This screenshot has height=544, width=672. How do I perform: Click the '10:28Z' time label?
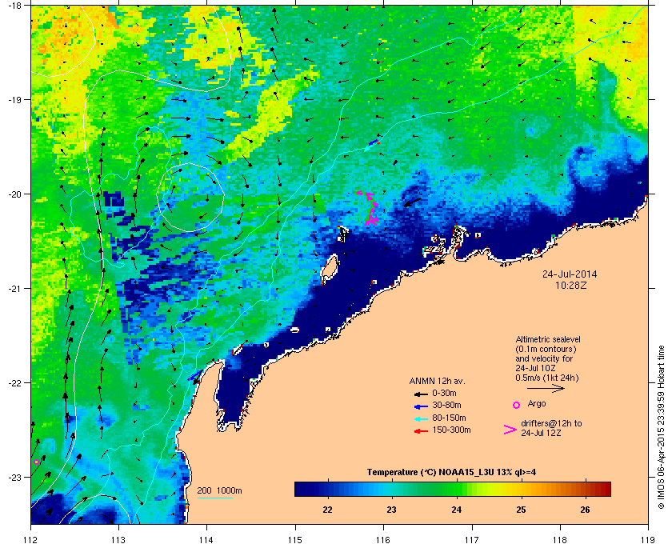click(571, 285)
